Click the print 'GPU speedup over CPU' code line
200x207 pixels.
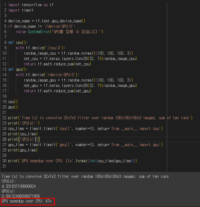[x=72, y=161]
